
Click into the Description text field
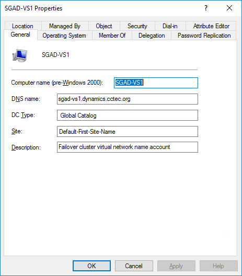click(128, 147)
